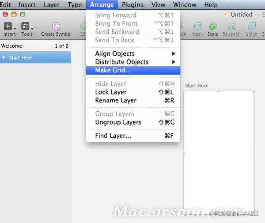Click the top-right artboard corner handle
Viewport: 265px width, 223px height.
[x=254, y=91]
